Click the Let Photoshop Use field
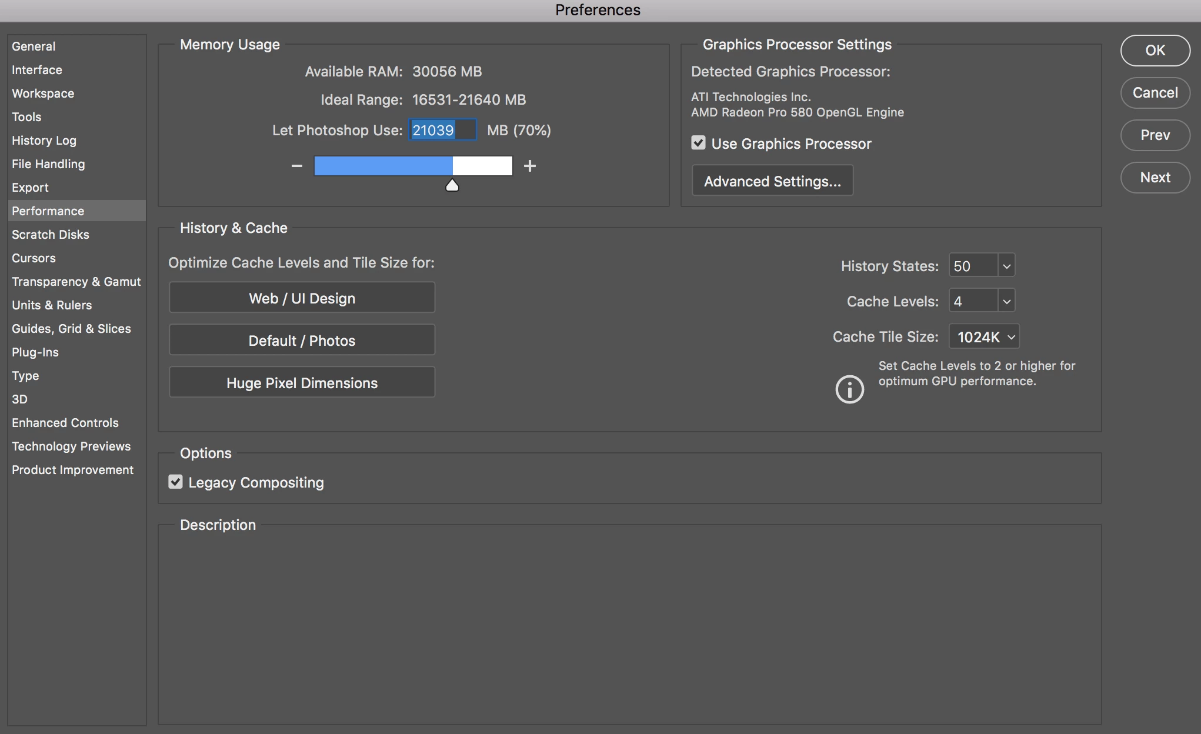The width and height of the screenshot is (1201, 734). pos(442,130)
